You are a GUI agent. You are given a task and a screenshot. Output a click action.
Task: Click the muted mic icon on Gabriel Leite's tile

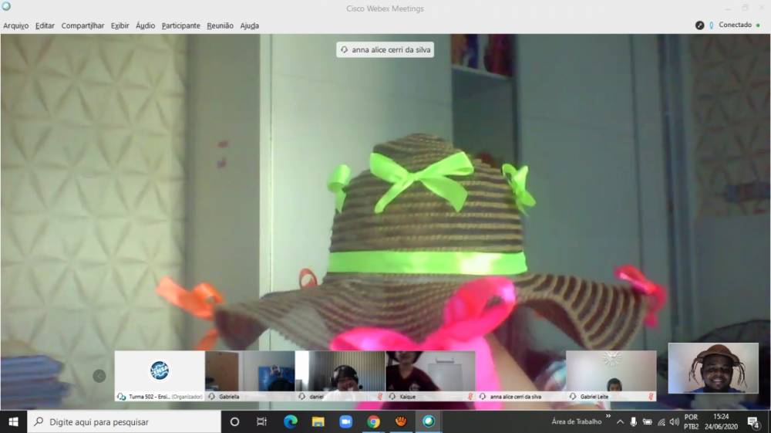point(651,396)
